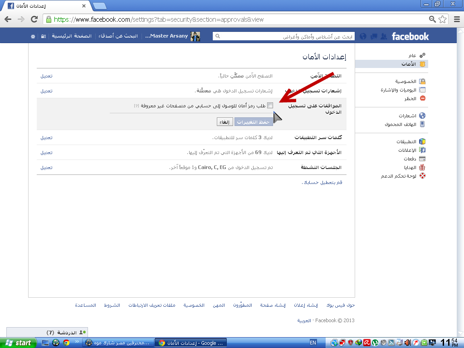Viewport: 464px width, 348px height.
Task: Enable the login approvals security code checkbox
Action: click(270, 105)
